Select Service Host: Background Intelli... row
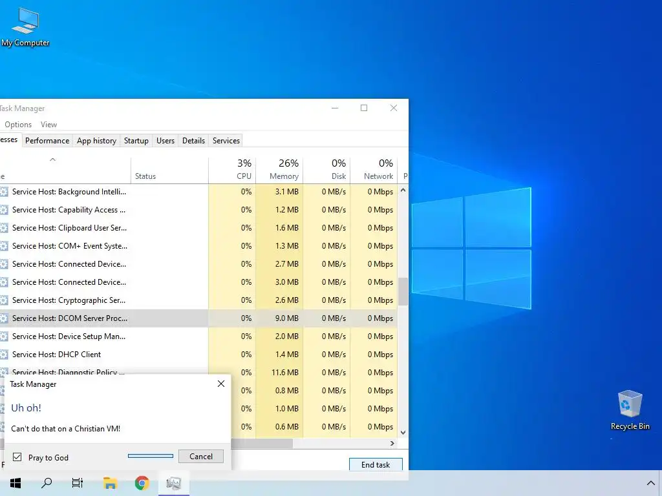Image resolution: width=662 pixels, height=496 pixels. coord(198,192)
